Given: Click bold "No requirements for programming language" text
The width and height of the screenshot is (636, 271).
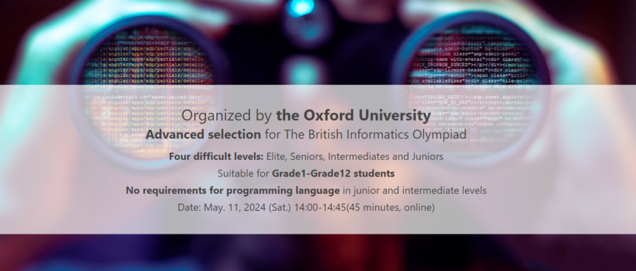Looking at the screenshot, I should (233, 190).
